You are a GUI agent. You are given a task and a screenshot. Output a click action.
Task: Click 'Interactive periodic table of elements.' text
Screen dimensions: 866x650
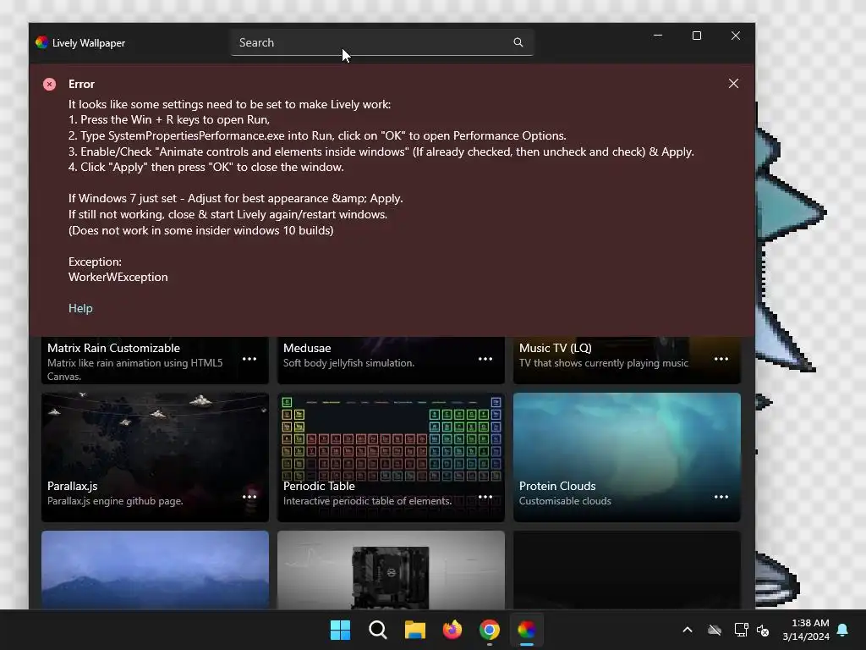367,501
